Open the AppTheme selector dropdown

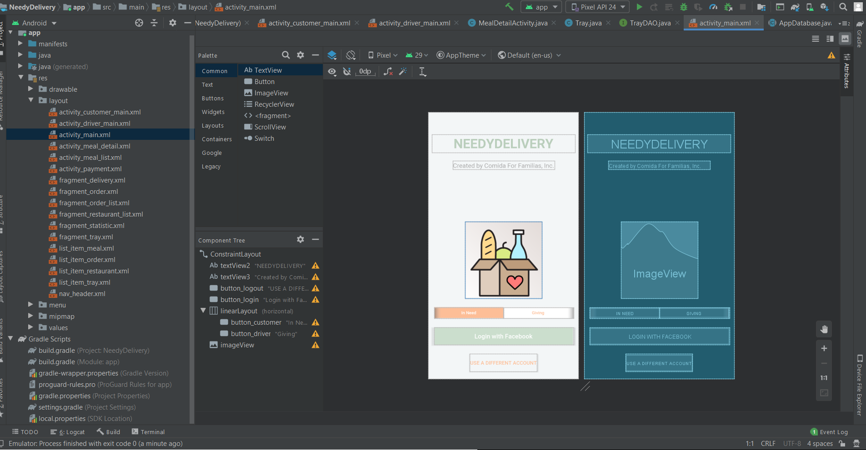click(x=461, y=55)
